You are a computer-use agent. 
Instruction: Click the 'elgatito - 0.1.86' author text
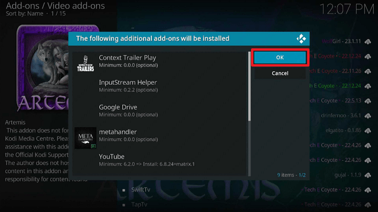pos(343,131)
